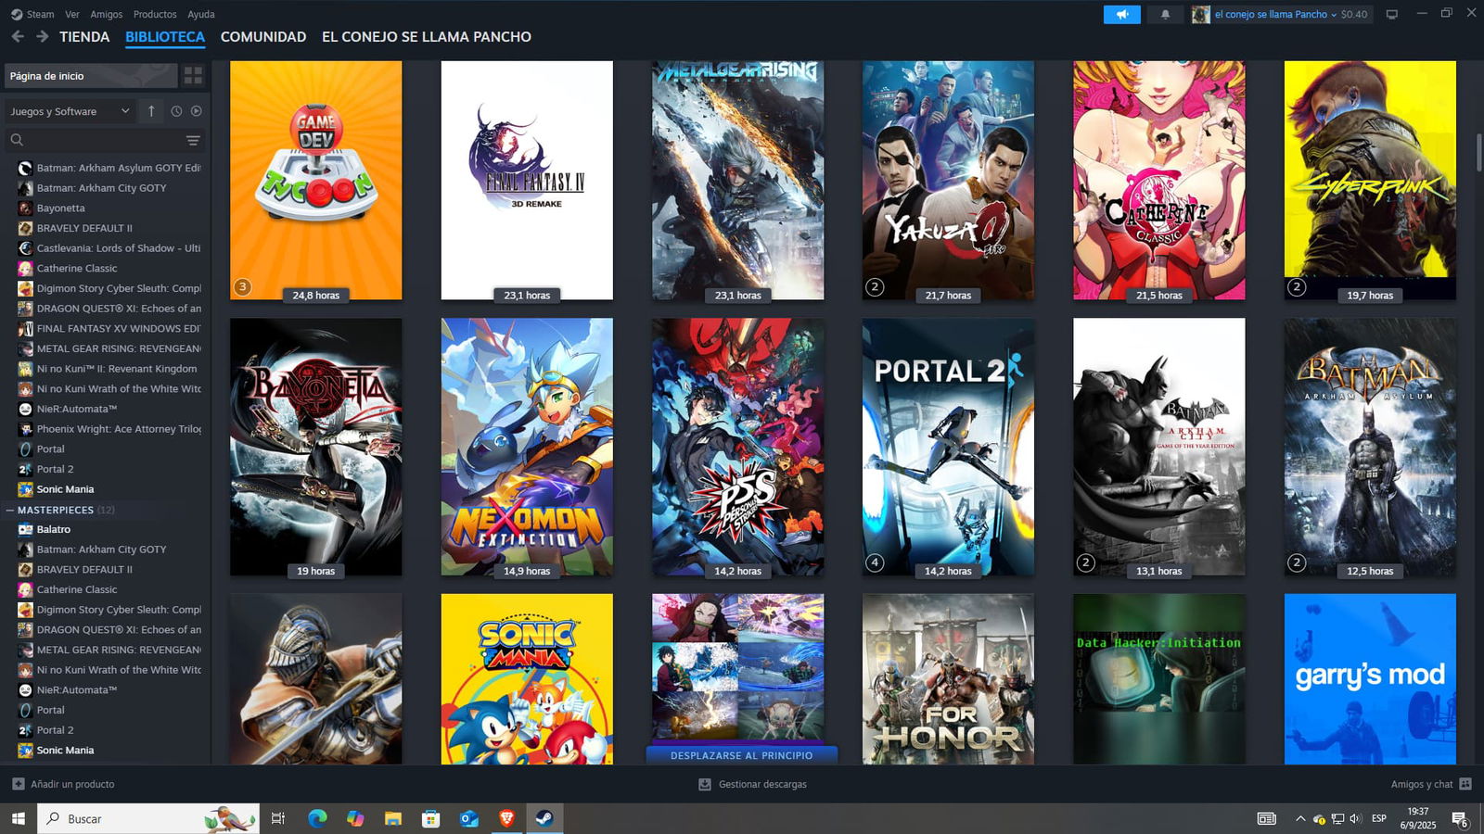
Task: Switch to Big Picture mode via monitor icon
Action: coord(1391,15)
